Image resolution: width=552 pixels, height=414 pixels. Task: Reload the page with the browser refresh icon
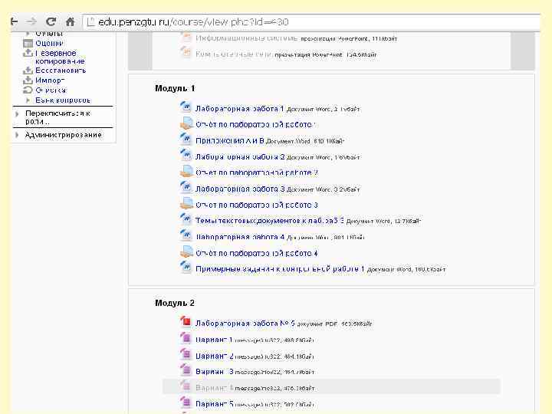click(51, 21)
